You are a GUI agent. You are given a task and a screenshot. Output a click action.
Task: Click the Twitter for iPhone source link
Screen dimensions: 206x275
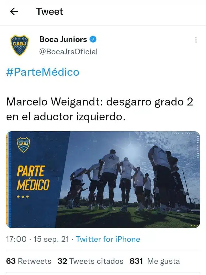[x=108, y=239]
